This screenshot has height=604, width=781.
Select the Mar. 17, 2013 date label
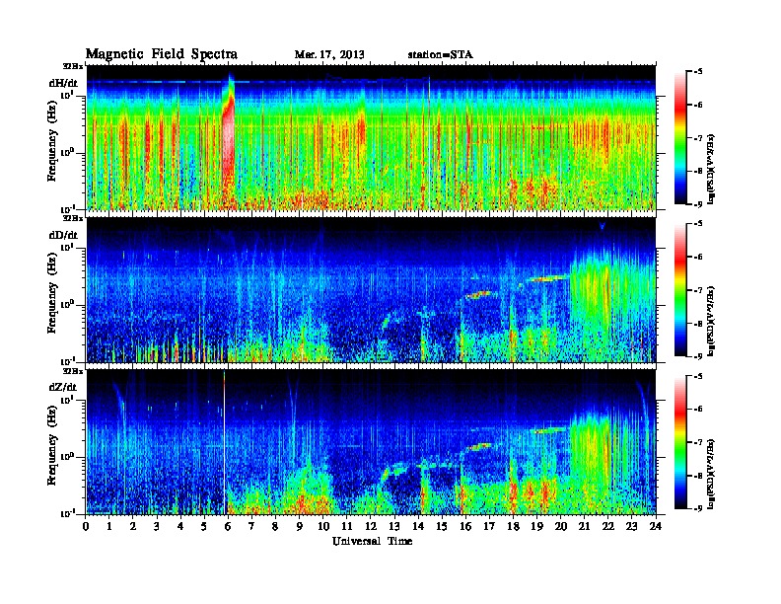329,54
